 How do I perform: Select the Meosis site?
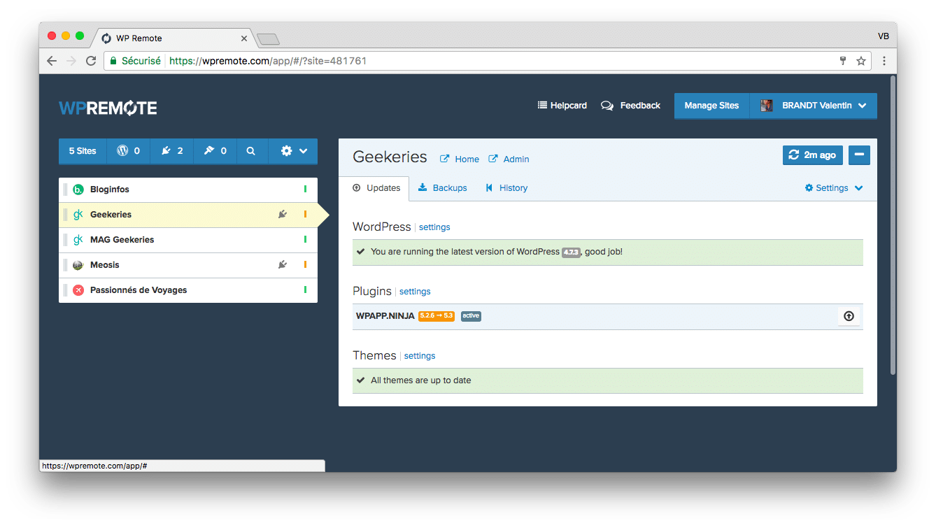[x=188, y=265]
